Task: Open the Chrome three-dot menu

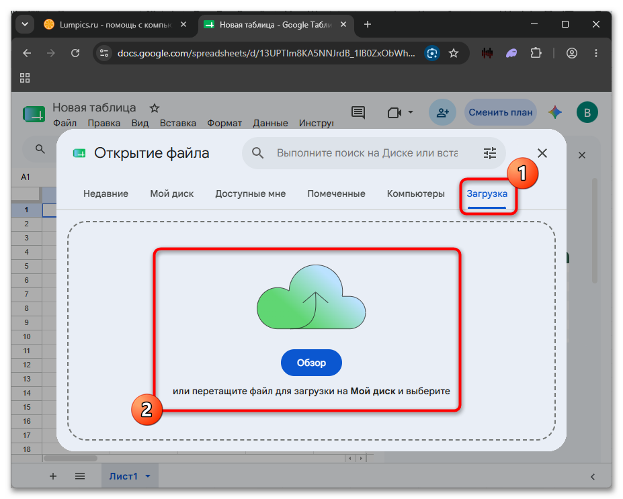Action: (595, 53)
